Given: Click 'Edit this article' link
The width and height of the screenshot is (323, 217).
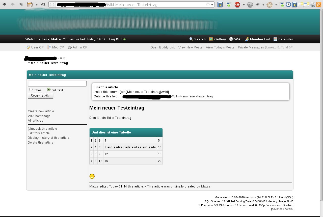Looking at the screenshot, I should click(39, 133).
